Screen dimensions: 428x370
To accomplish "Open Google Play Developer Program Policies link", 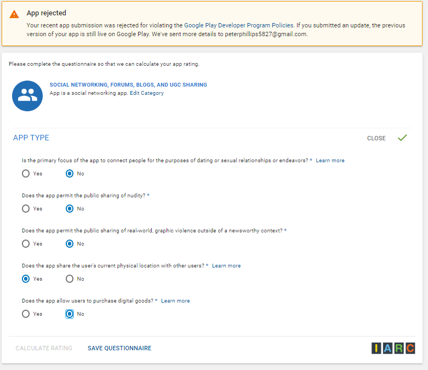I will (x=239, y=25).
